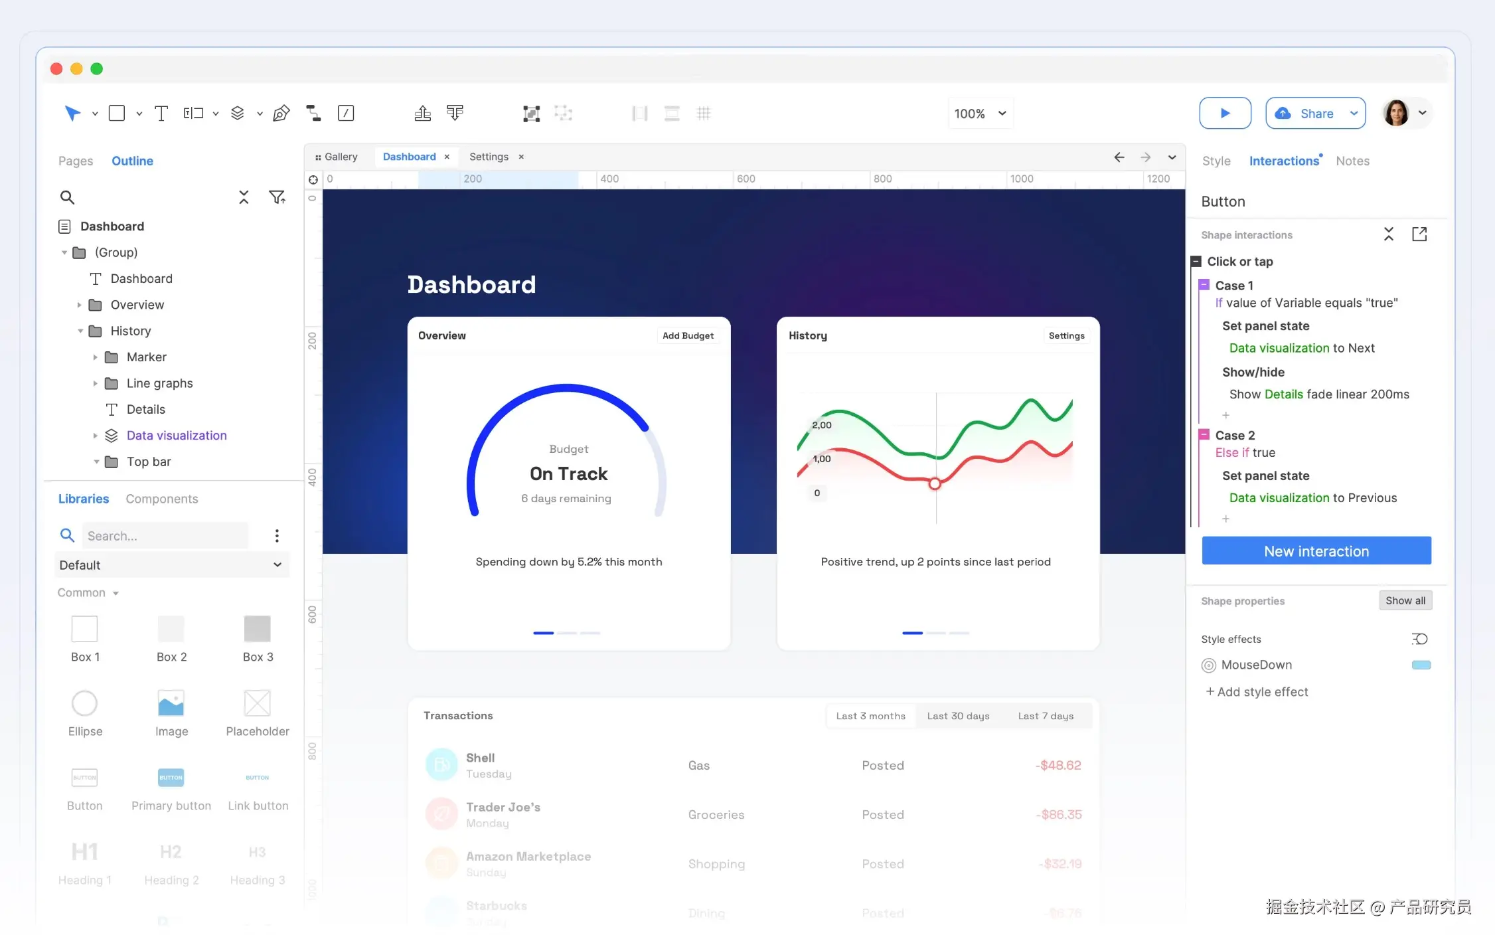Screen dimensions: 1495x939
Task: Collapse the Click or tap interaction
Action: 1196,262
